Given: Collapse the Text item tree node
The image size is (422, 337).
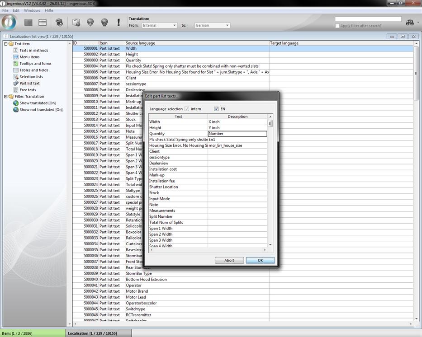Looking at the screenshot, I should pyautogui.click(x=5, y=44).
